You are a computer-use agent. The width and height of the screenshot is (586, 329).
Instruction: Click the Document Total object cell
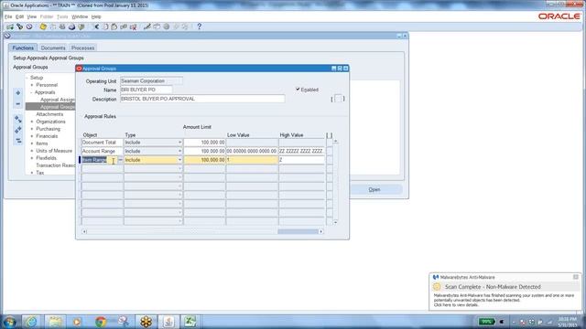pyautogui.click(x=102, y=143)
